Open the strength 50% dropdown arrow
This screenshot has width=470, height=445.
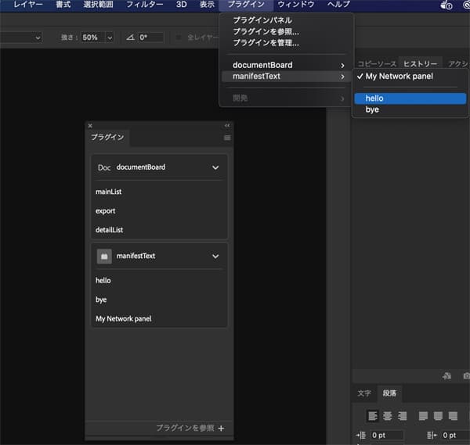[x=109, y=38]
